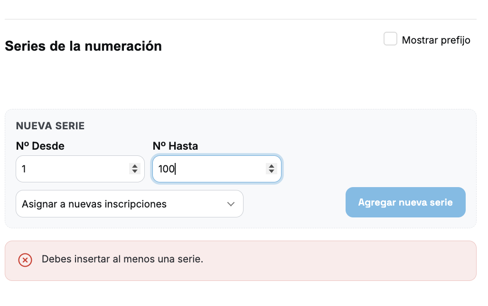Increment Nº Hasta using the up arrow

pyautogui.click(x=272, y=166)
